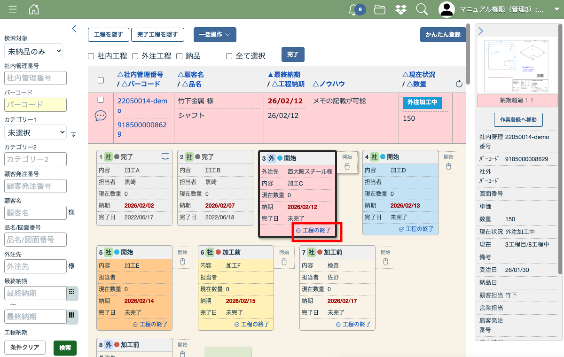Open the folder icon in header
The height and width of the screenshot is (357, 564).
(x=380, y=9)
